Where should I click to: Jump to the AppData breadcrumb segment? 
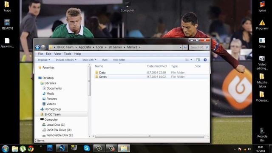pyautogui.click(x=85, y=47)
